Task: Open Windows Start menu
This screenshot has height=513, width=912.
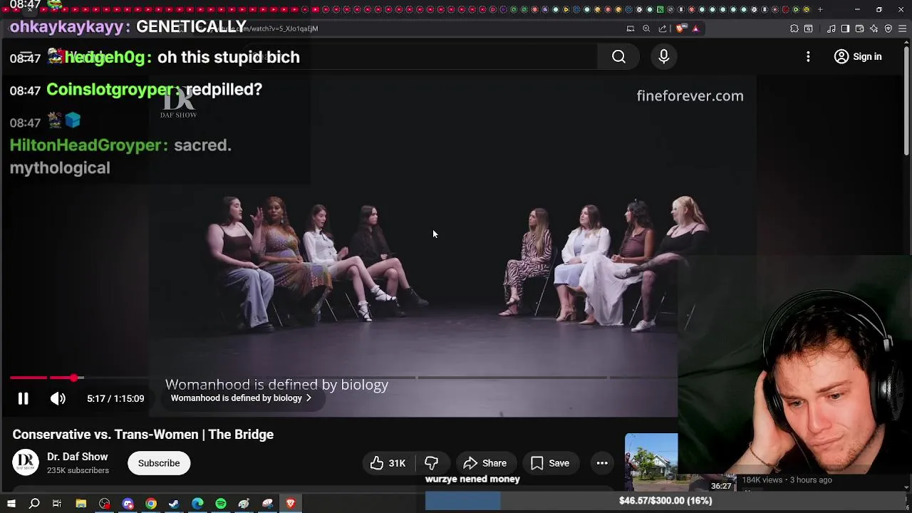Action: click(x=11, y=504)
